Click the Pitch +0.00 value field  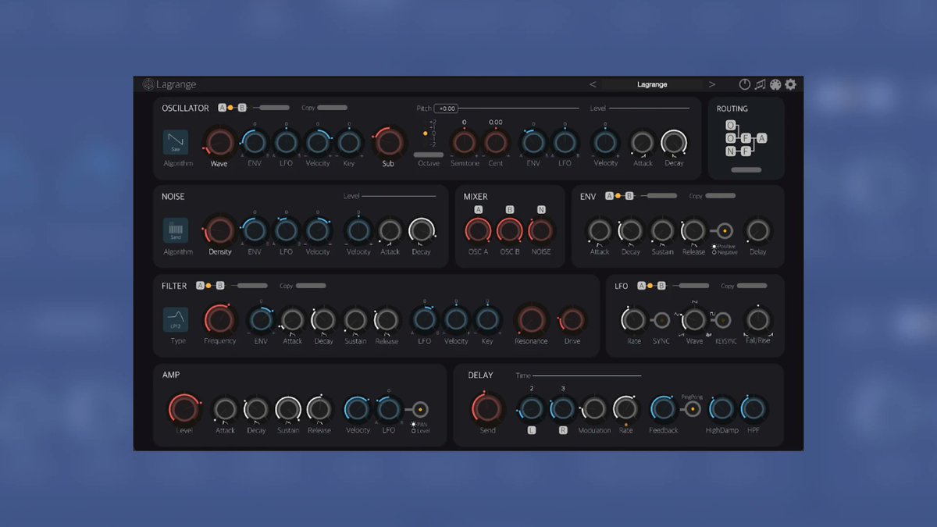(x=447, y=109)
